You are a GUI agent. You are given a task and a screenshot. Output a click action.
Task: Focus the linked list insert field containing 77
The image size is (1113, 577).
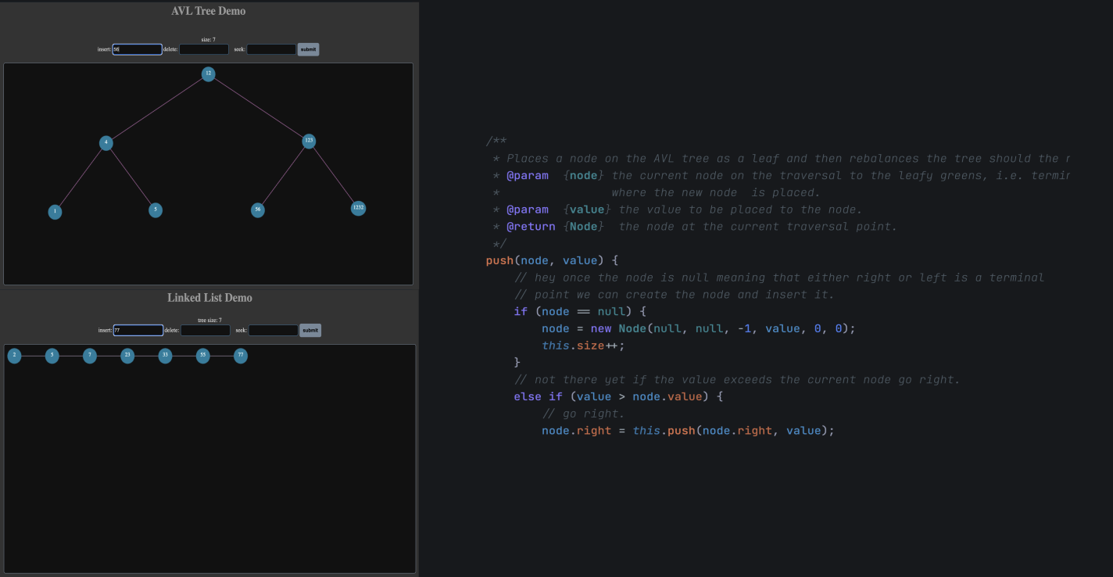[138, 330]
